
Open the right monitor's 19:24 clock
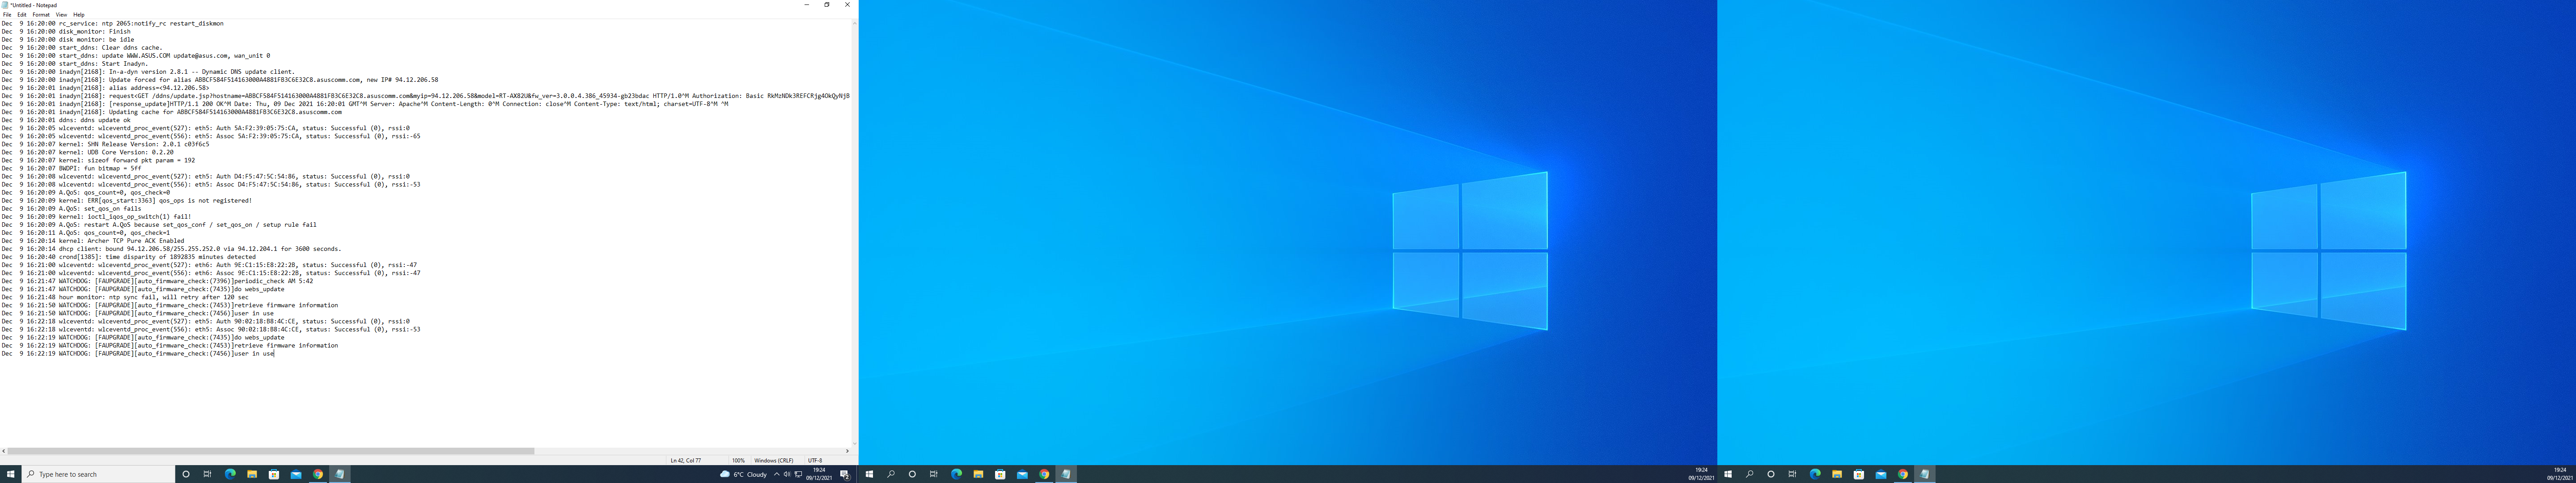click(2559, 474)
